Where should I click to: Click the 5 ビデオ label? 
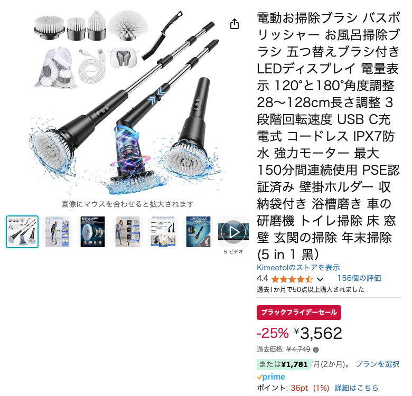click(x=233, y=251)
